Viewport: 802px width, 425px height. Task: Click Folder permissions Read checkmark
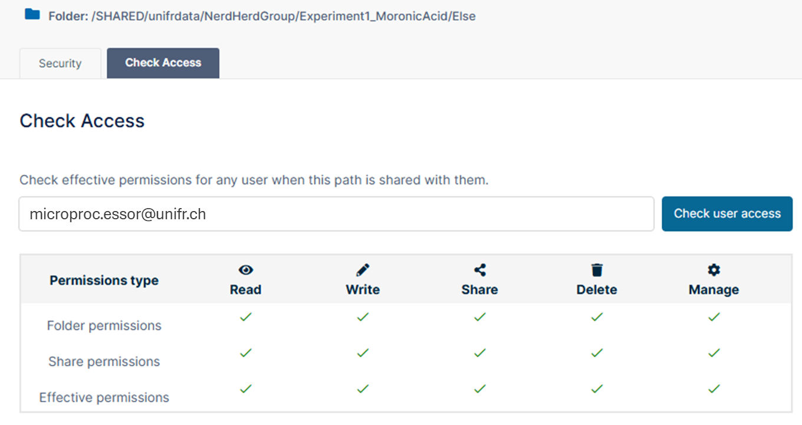point(246,317)
